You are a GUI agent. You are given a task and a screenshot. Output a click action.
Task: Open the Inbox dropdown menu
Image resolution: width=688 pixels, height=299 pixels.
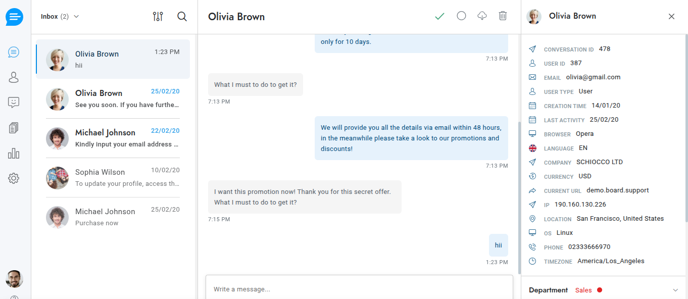pyautogui.click(x=60, y=17)
